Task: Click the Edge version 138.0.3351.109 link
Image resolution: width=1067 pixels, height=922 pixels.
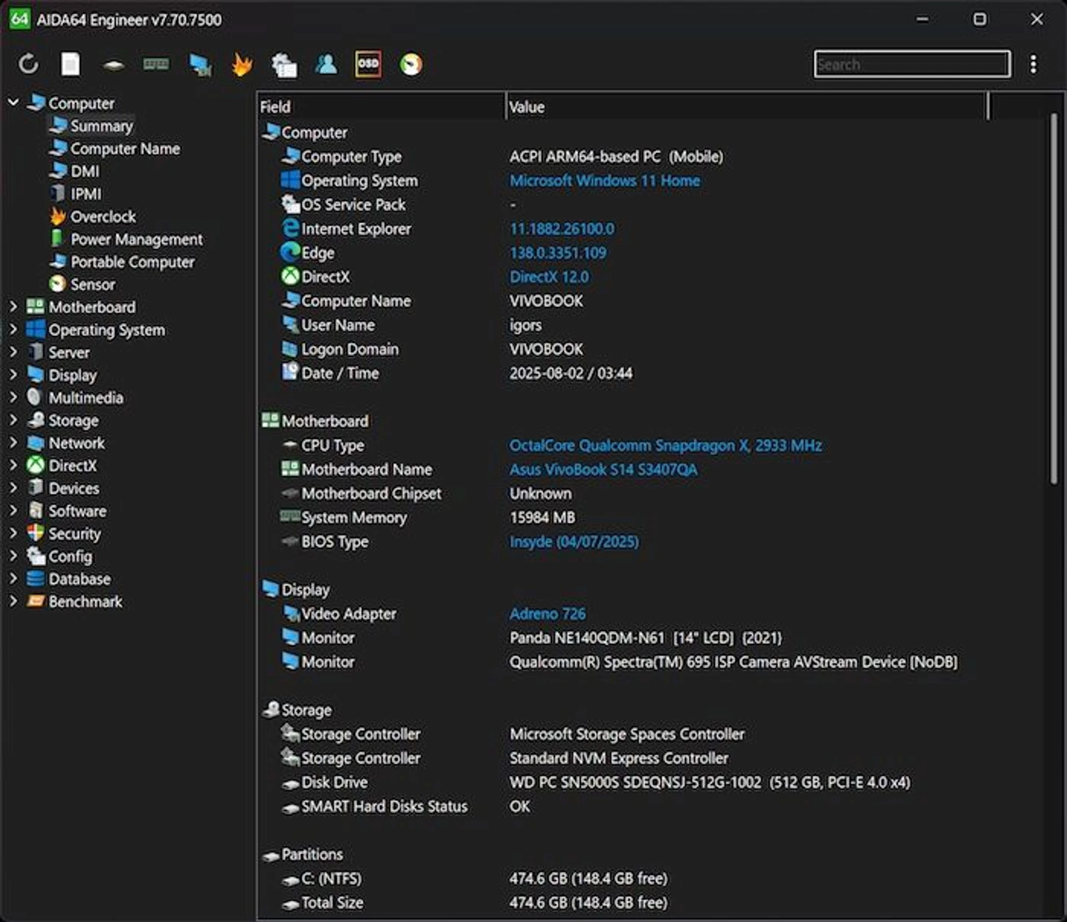Action: [558, 253]
